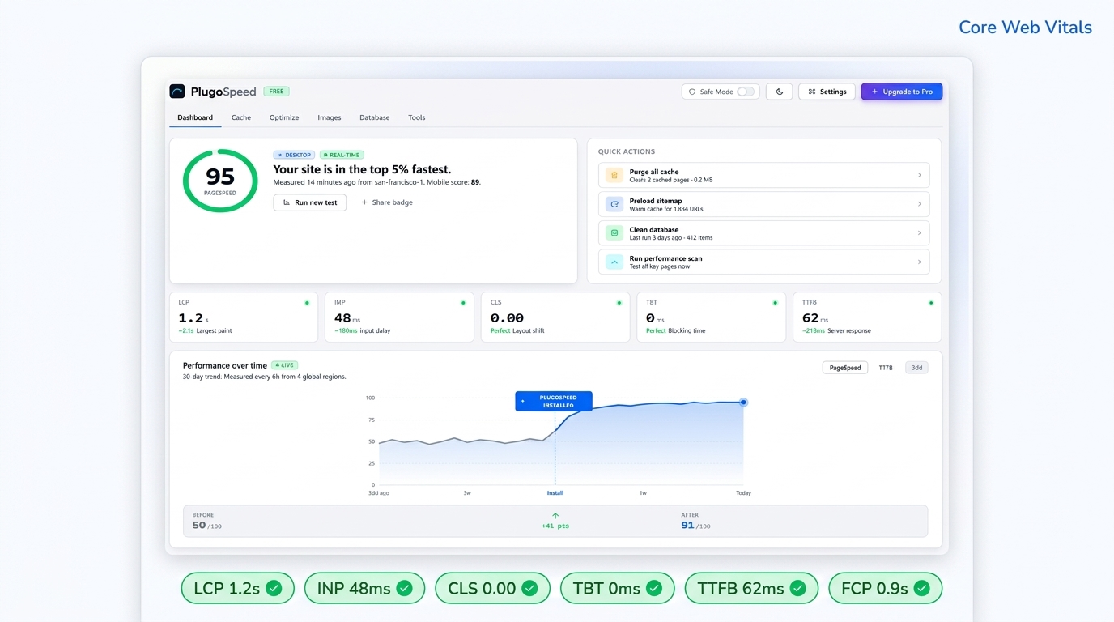This screenshot has height=622, width=1114.
Task: Click the green status dot on LCP card
Action: 307,303
